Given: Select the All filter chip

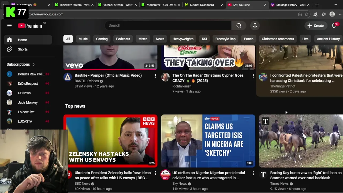Looking at the screenshot, I should point(68,39).
